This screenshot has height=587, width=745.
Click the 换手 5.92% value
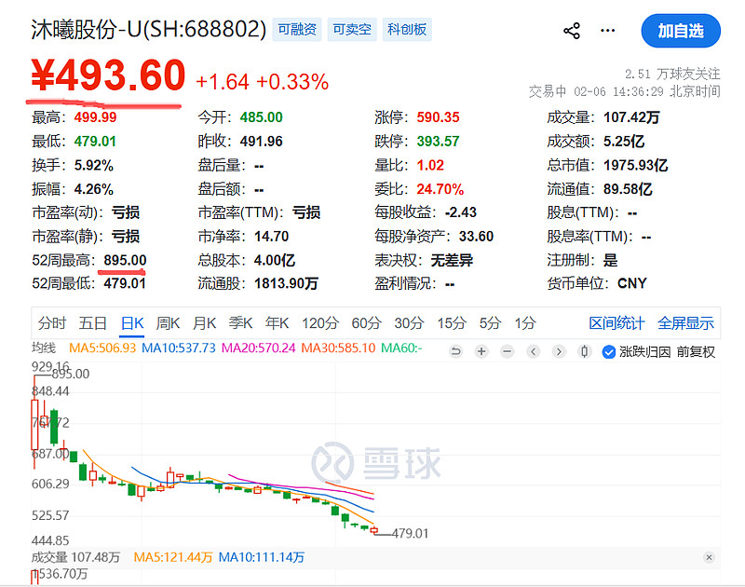point(94,166)
